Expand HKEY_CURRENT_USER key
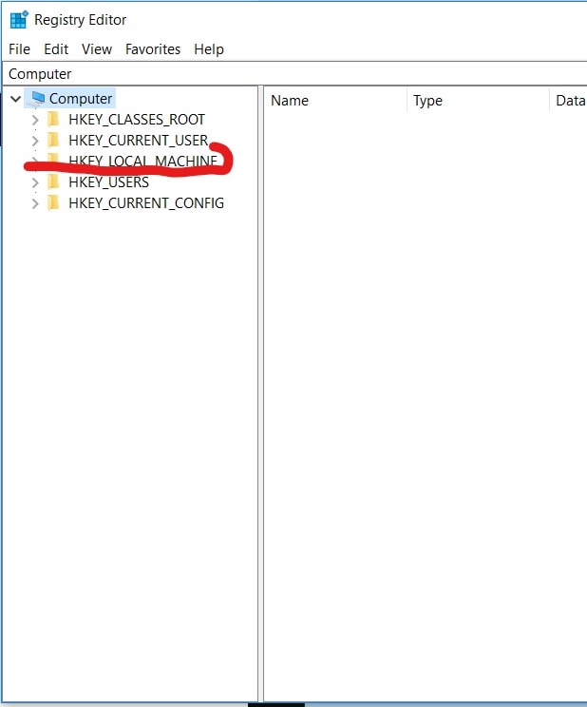 click(35, 141)
